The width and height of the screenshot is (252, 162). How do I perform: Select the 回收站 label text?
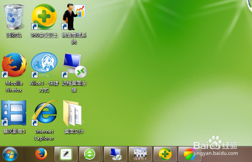[14, 35]
